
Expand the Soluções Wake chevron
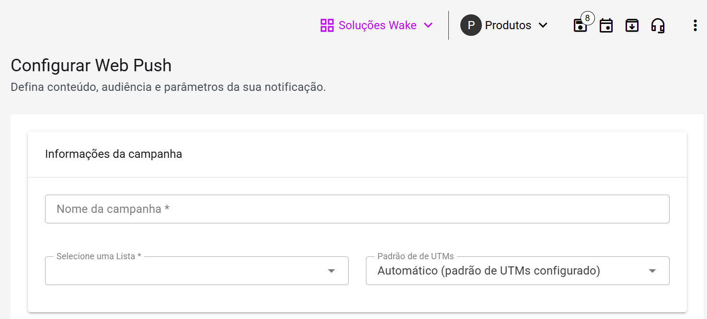click(429, 25)
